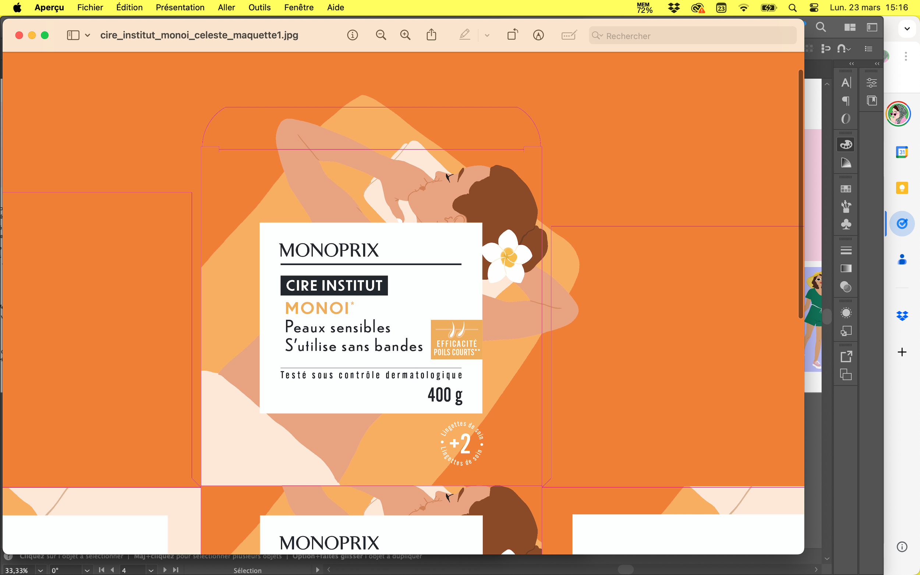Viewport: 920px width, 575px height.
Task: Expand the rotation 0° dropdown
Action: coord(87,571)
